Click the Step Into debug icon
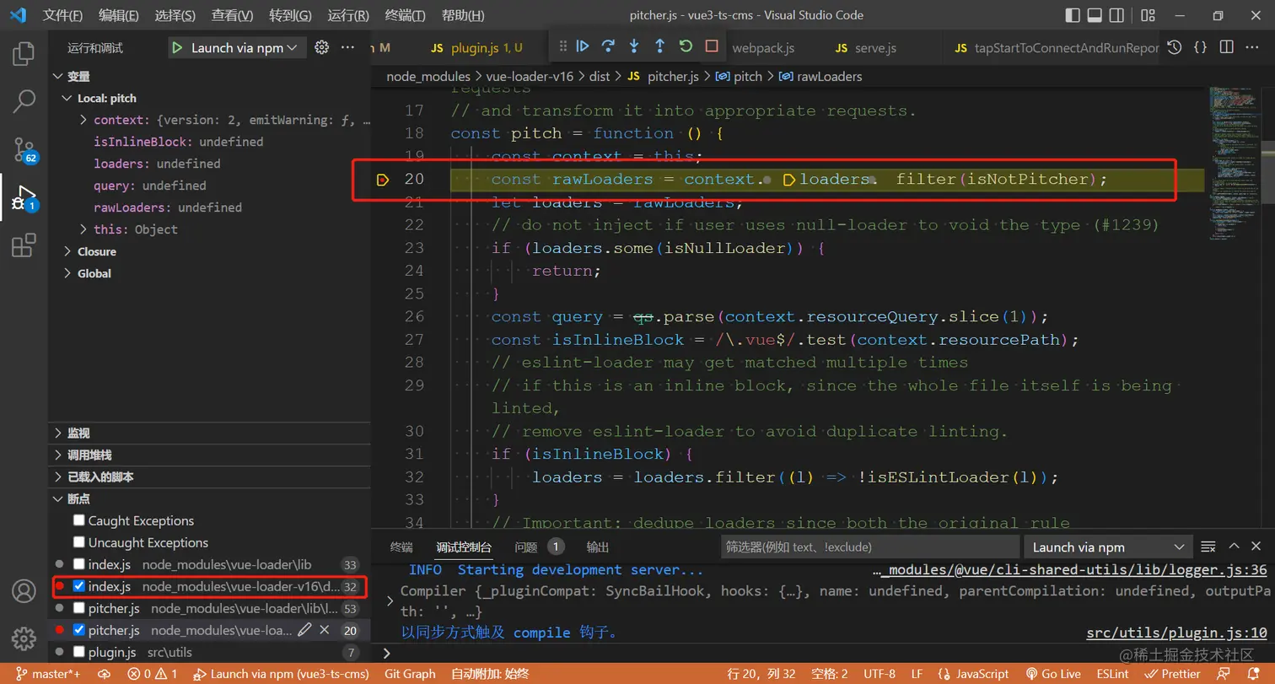 pos(634,46)
